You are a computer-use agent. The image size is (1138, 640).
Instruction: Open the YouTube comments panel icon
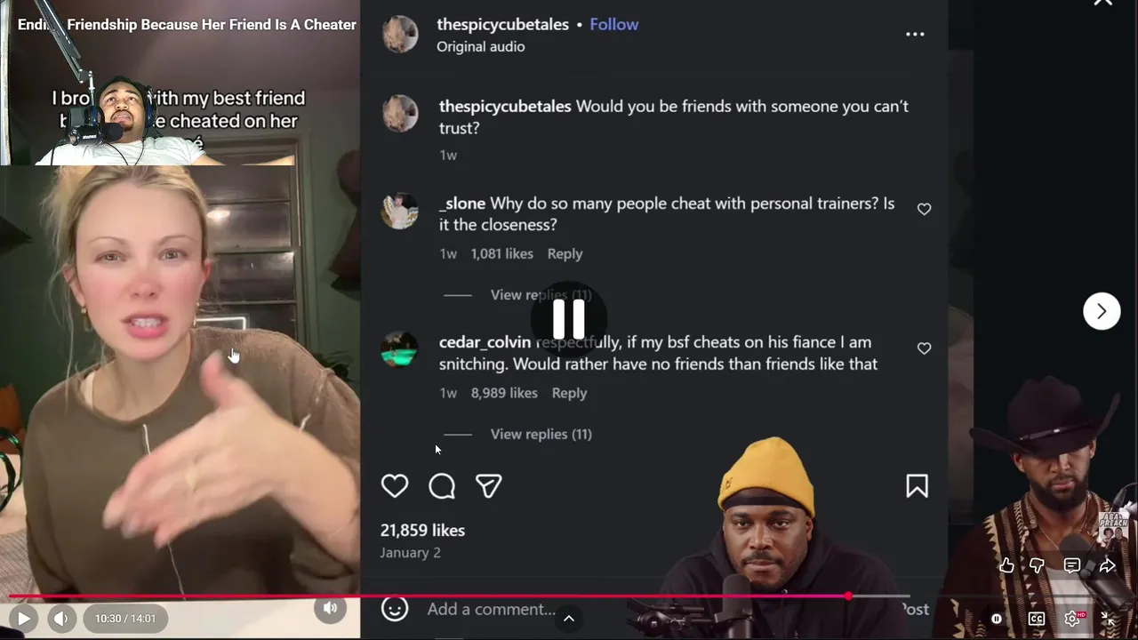point(1072,565)
